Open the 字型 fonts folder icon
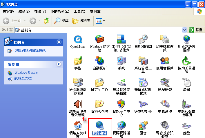The image size is (205, 138). 78,61
